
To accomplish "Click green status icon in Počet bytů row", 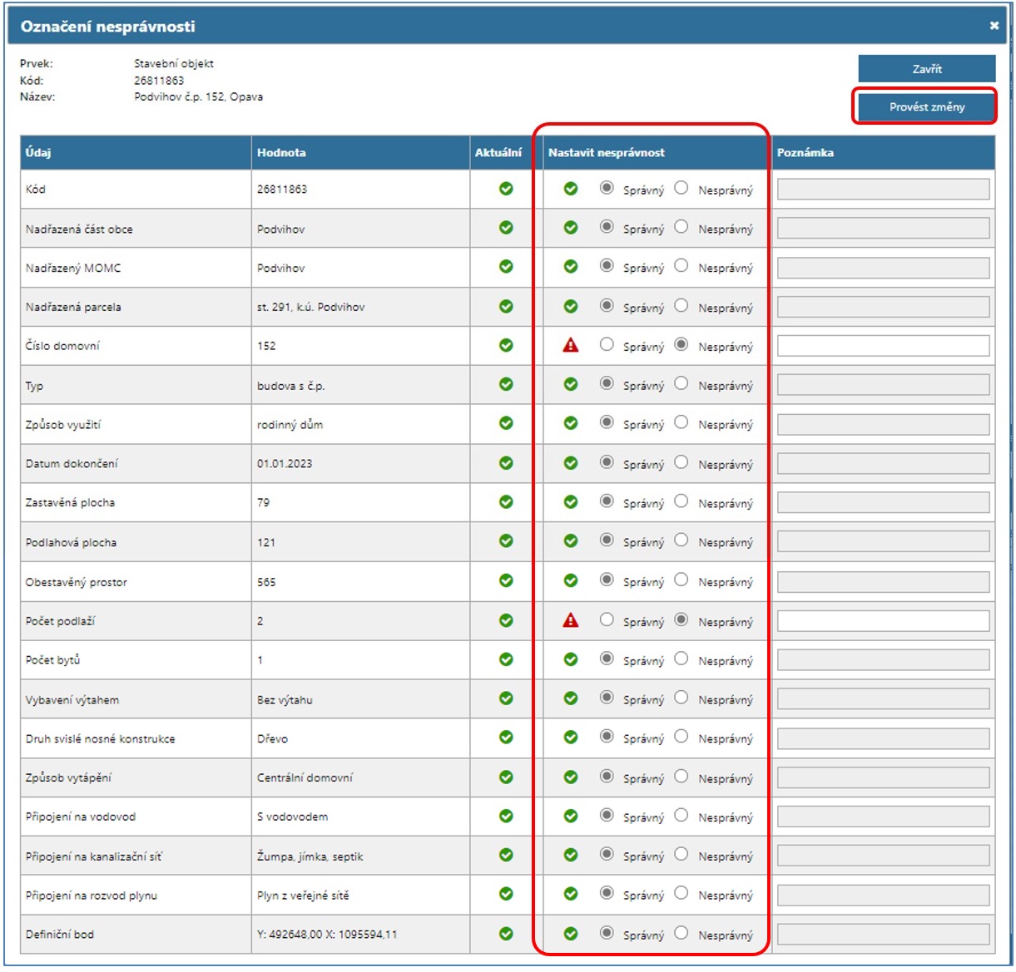I will point(570,659).
